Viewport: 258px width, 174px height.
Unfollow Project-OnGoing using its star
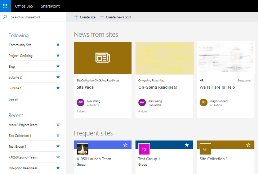(58, 55)
